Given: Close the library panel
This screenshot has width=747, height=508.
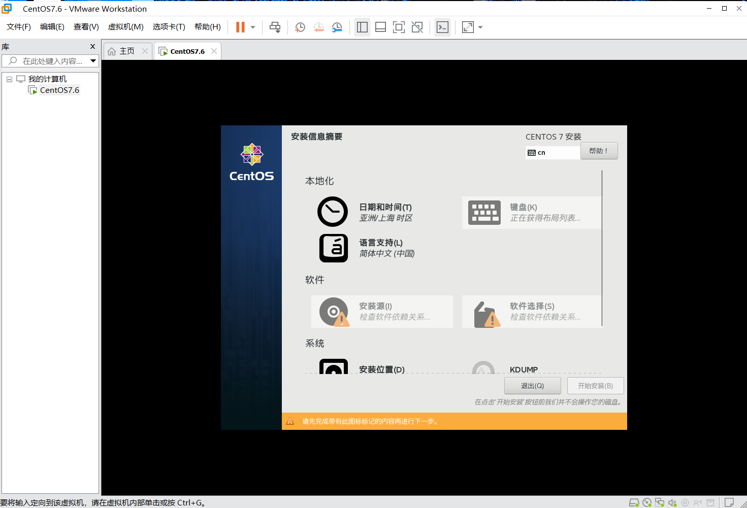Looking at the screenshot, I should [x=92, y=47].
